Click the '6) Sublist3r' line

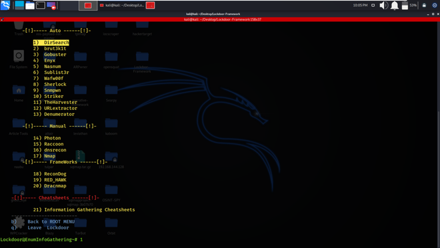pos(51,73)
